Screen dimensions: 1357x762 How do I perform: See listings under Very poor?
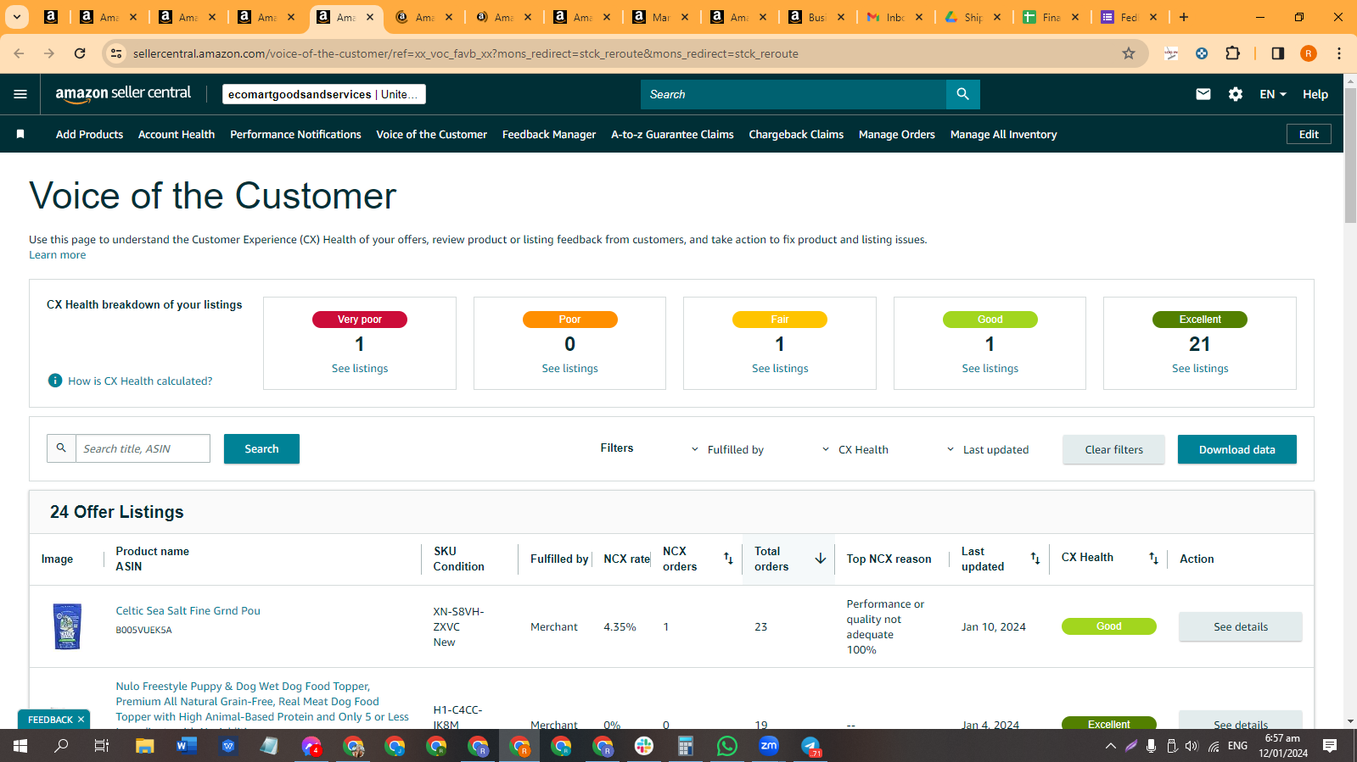tap(360, 368)
